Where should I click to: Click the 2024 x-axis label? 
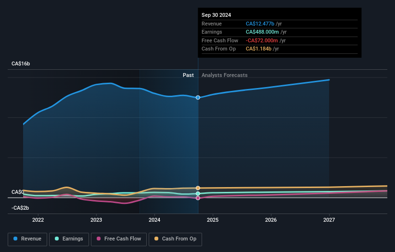(x=154, y=220)
